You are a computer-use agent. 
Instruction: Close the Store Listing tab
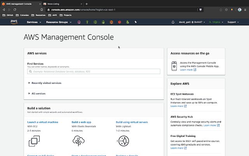point(81,4)
